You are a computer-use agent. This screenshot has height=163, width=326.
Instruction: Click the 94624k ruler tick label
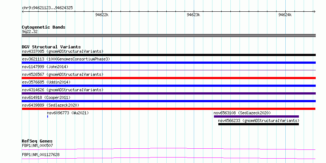click(x=285, y=15)
